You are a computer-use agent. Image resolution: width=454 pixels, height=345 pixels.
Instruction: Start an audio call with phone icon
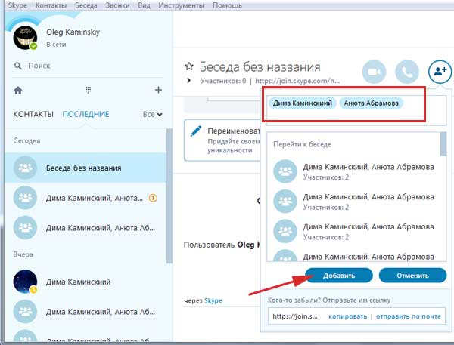click(x=406, y=72)
